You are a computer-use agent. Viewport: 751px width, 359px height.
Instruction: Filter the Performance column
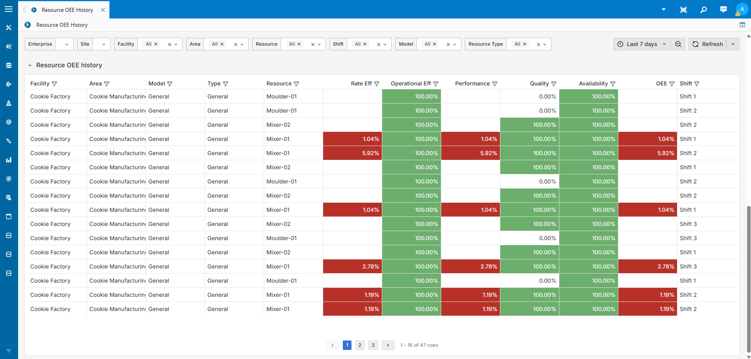click(x=495, y=84)
